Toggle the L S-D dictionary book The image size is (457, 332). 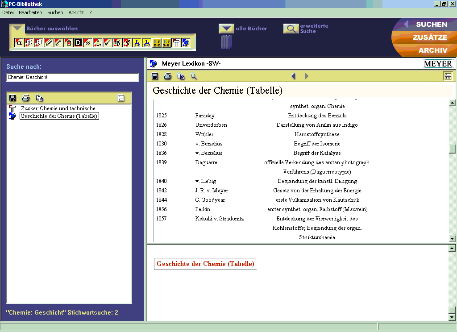[x=137, y=43]
